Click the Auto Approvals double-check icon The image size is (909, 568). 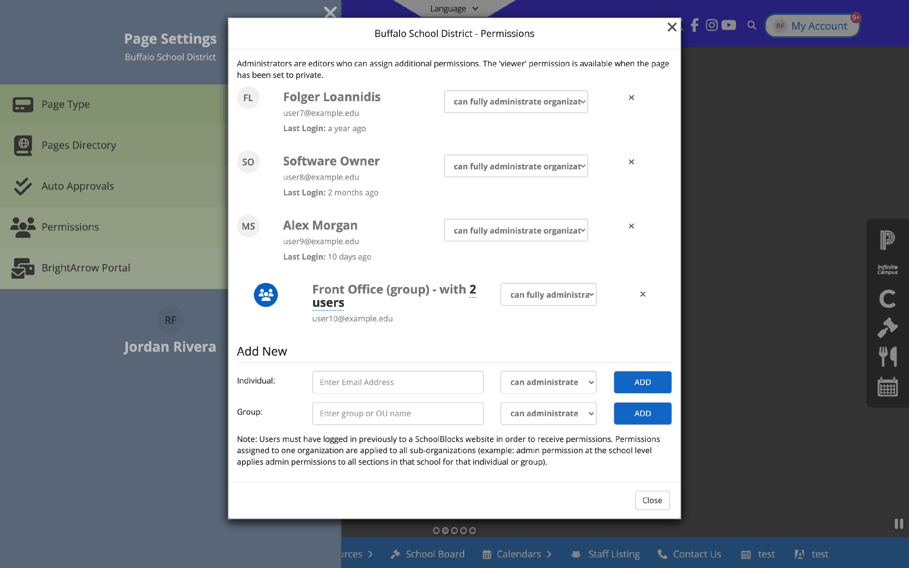(x=23, y=186)
